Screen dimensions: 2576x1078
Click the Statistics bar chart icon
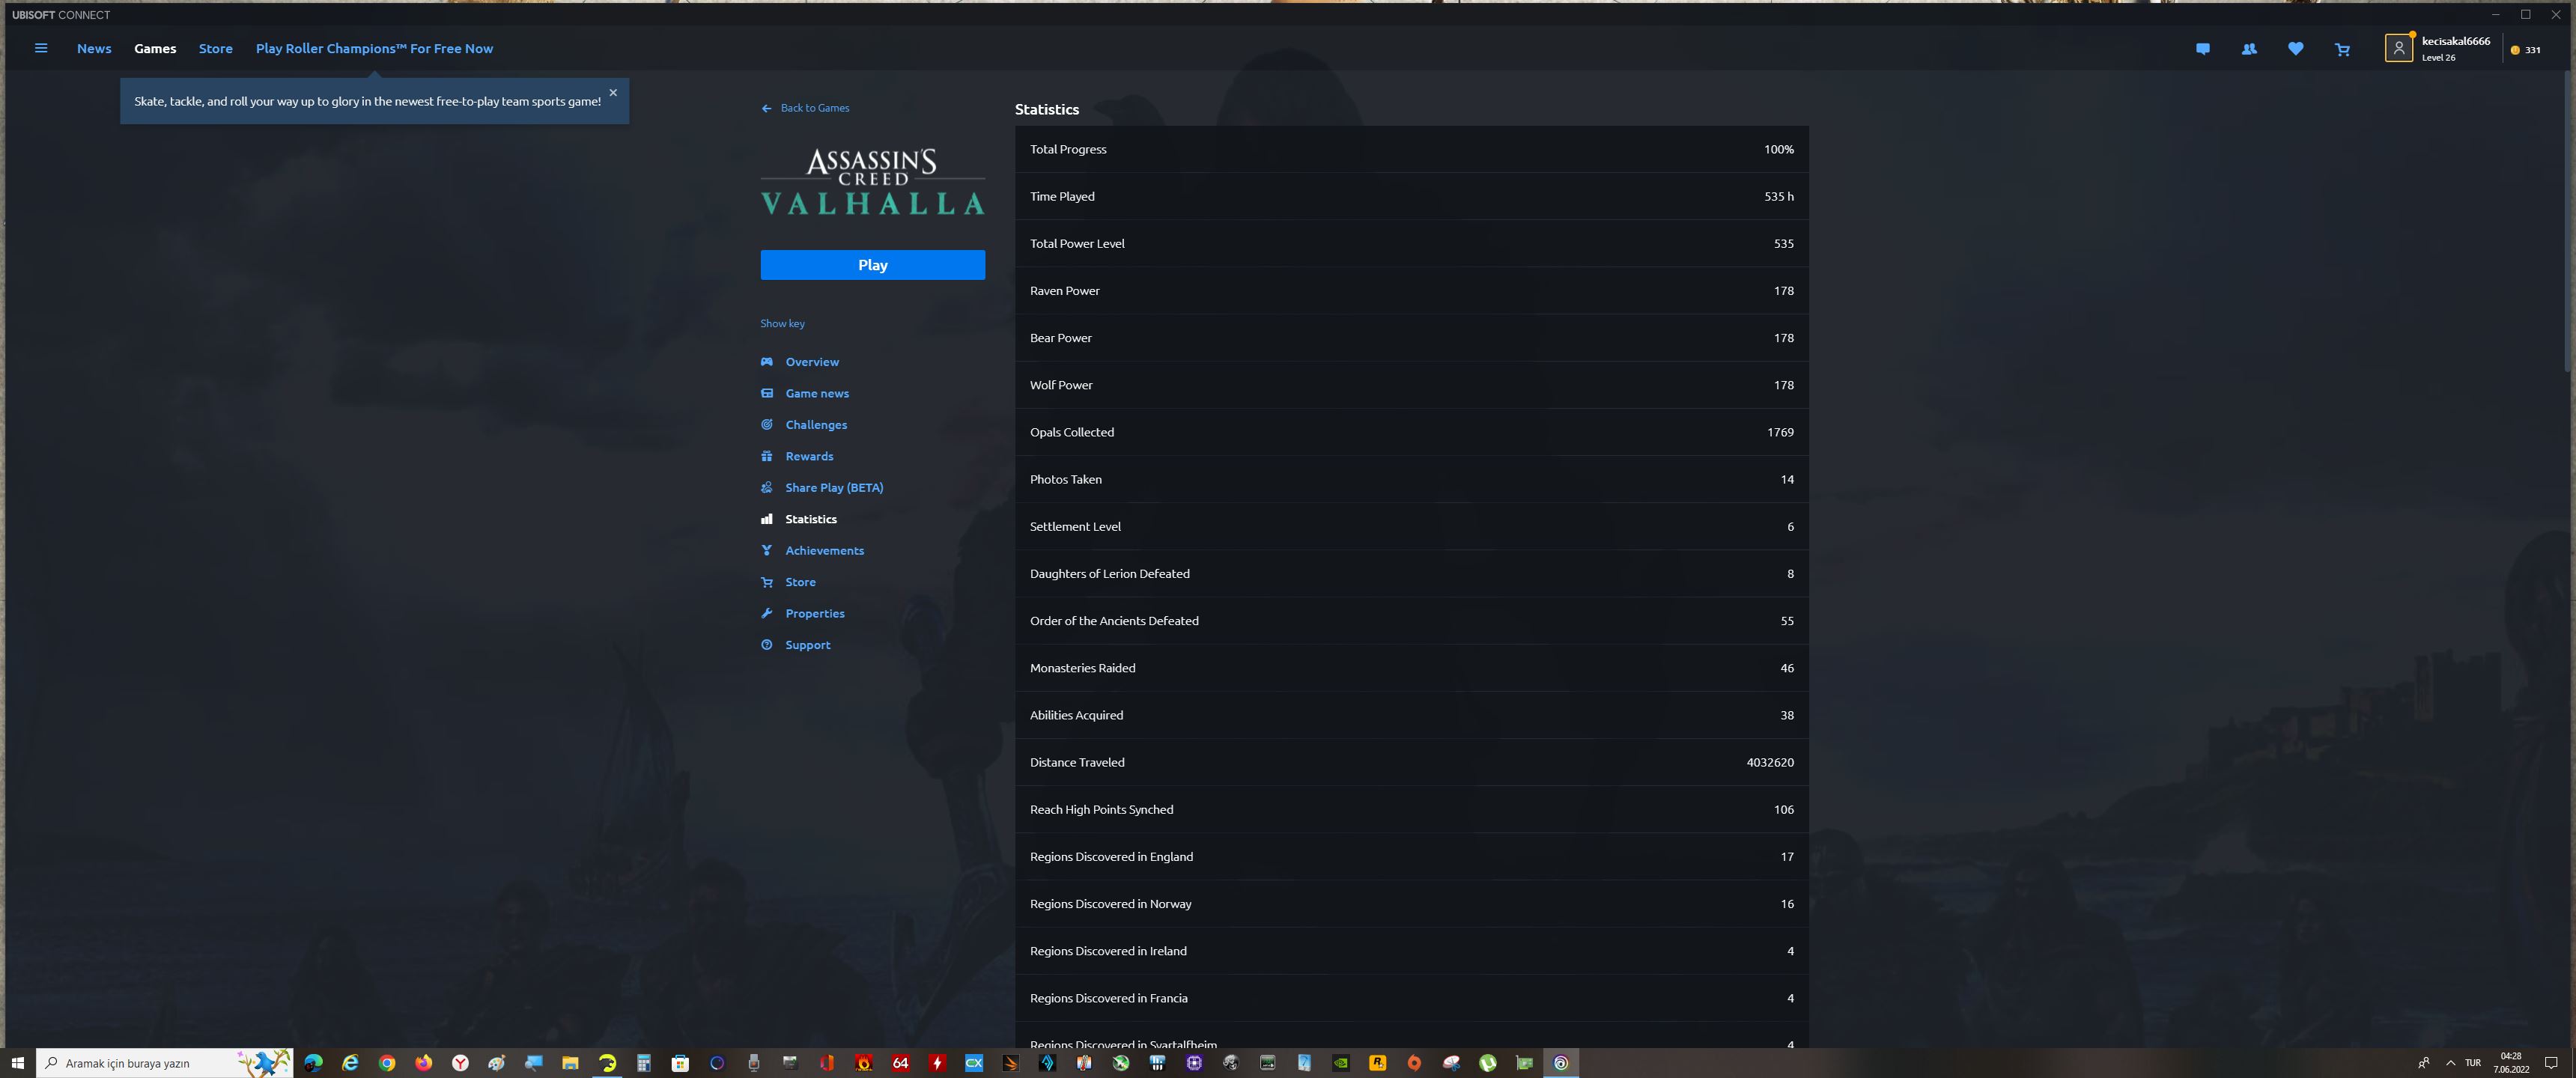click(767, 519)
